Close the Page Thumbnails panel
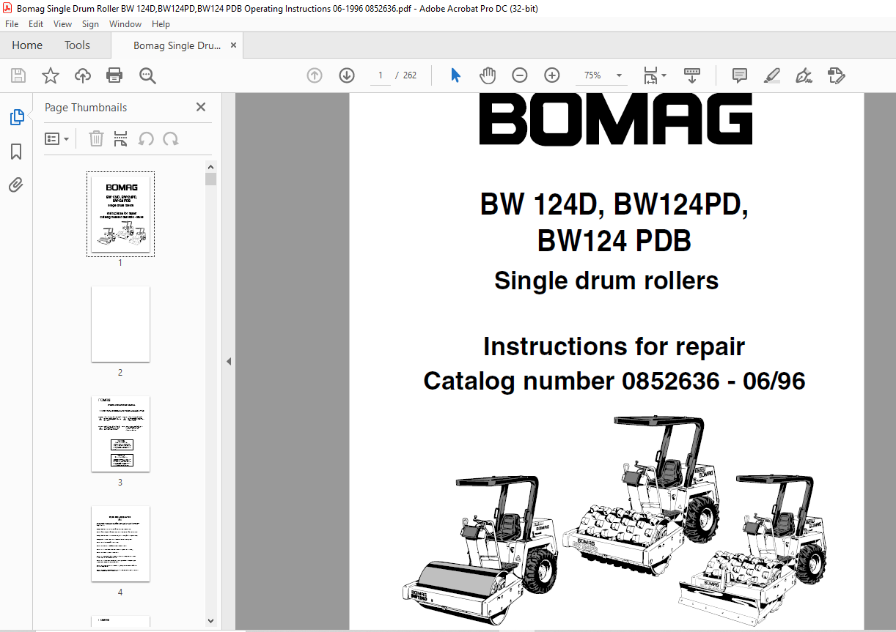The height and width of the screenshot is (632, 896). pos(201,107)
